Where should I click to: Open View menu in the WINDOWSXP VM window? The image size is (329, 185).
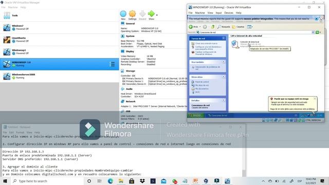(210, 13)
